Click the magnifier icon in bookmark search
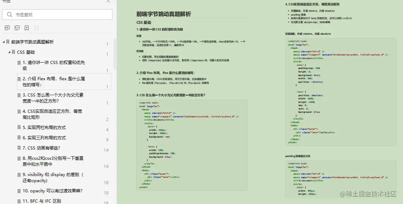 10,14
